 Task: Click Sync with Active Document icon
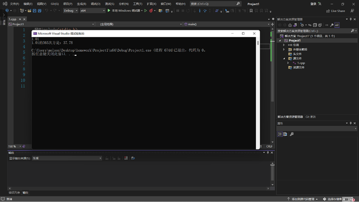click(310, 25)
